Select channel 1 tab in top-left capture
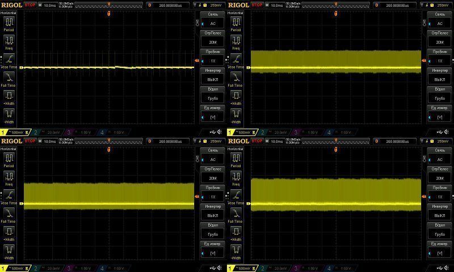The height and width of the screenshot is (272, 454). point(15,133)
